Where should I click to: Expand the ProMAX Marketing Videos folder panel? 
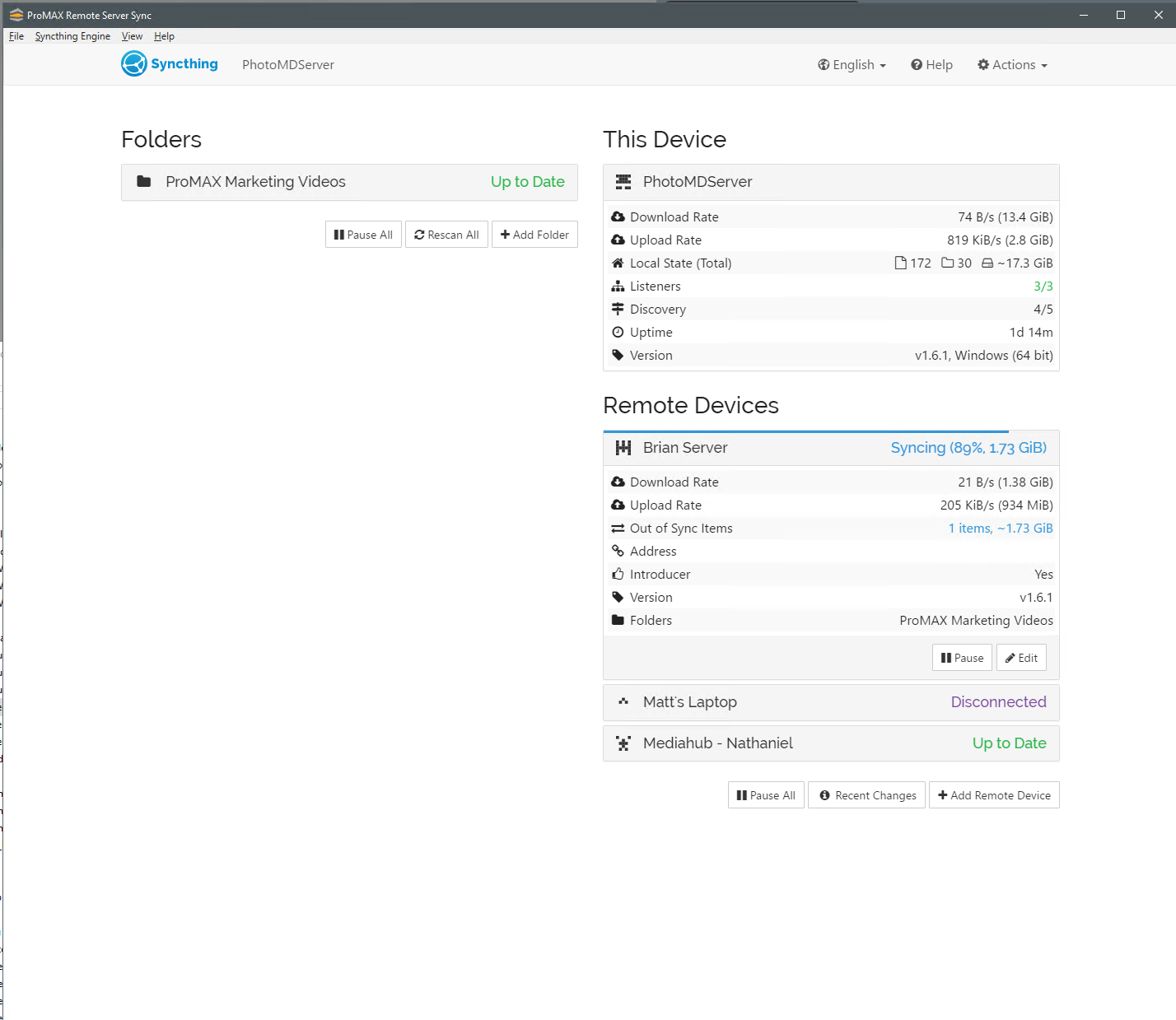349,182
